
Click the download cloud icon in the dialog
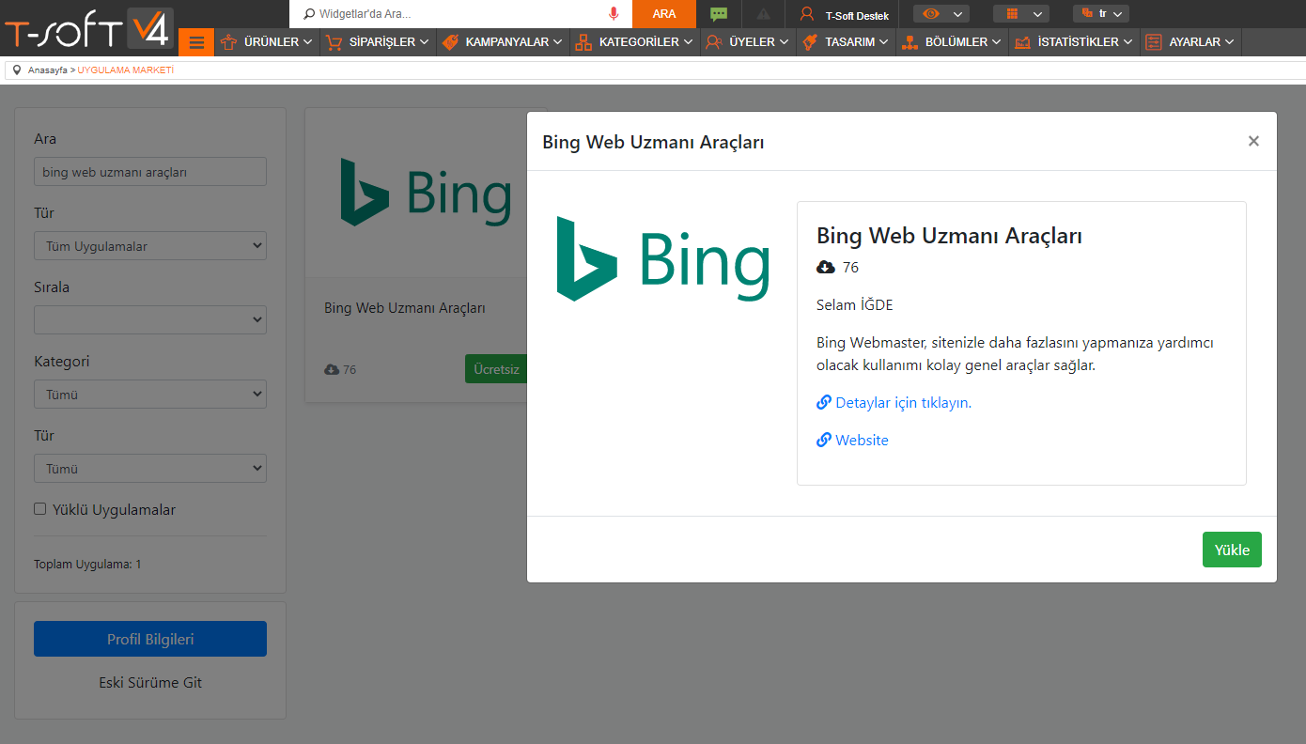tap(826, 268)
